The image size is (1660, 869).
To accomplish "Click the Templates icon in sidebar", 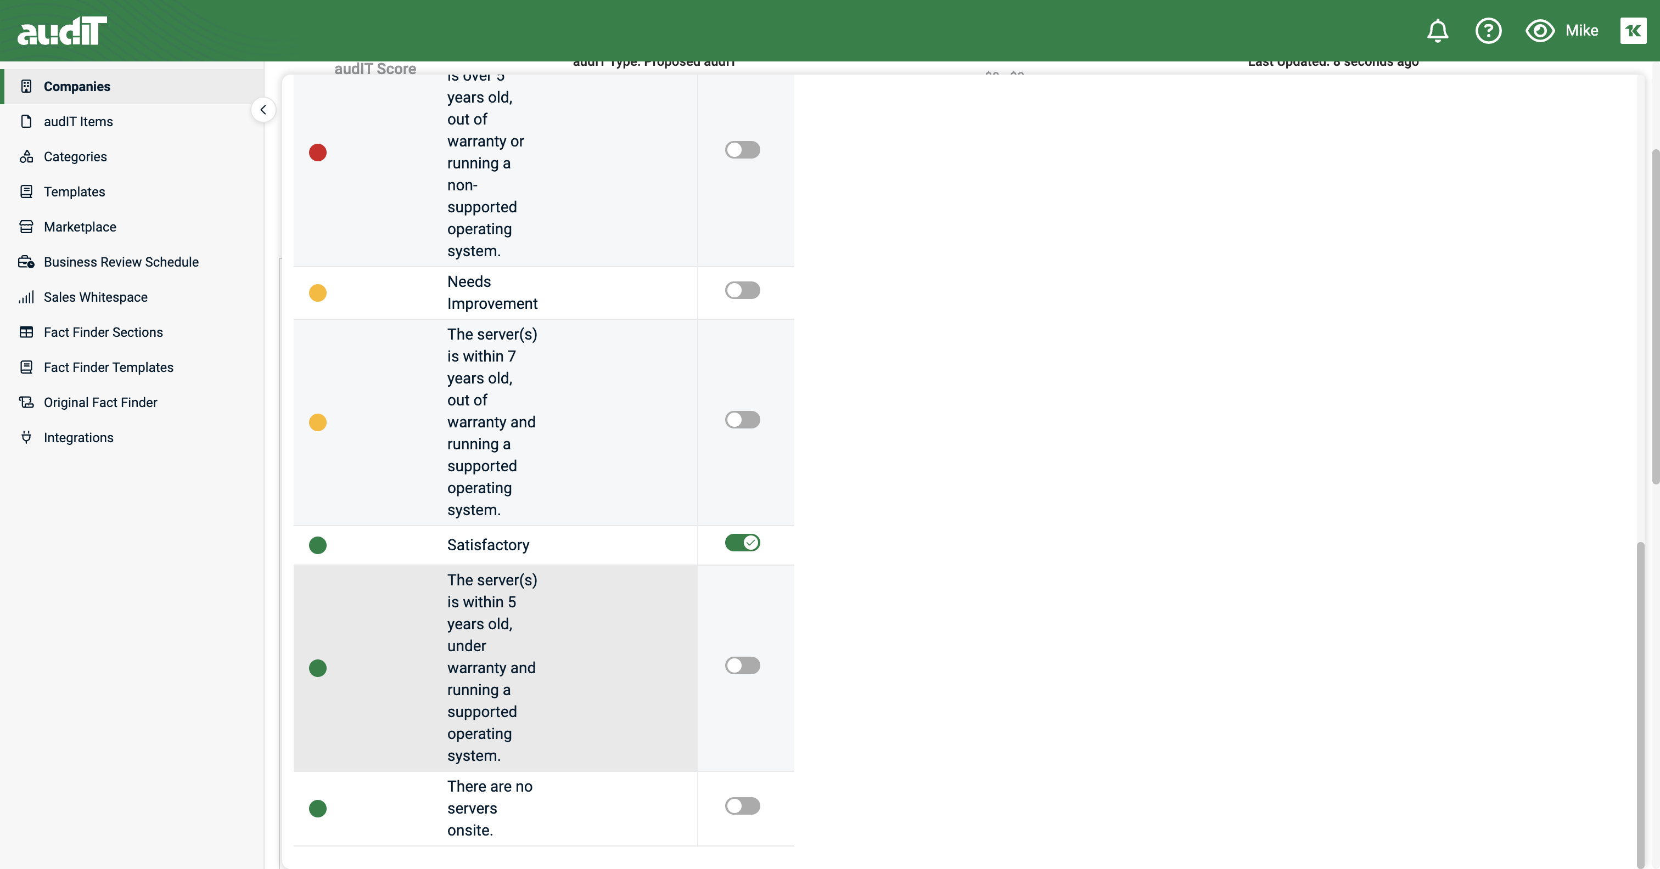I will click(x=26, y=191).
